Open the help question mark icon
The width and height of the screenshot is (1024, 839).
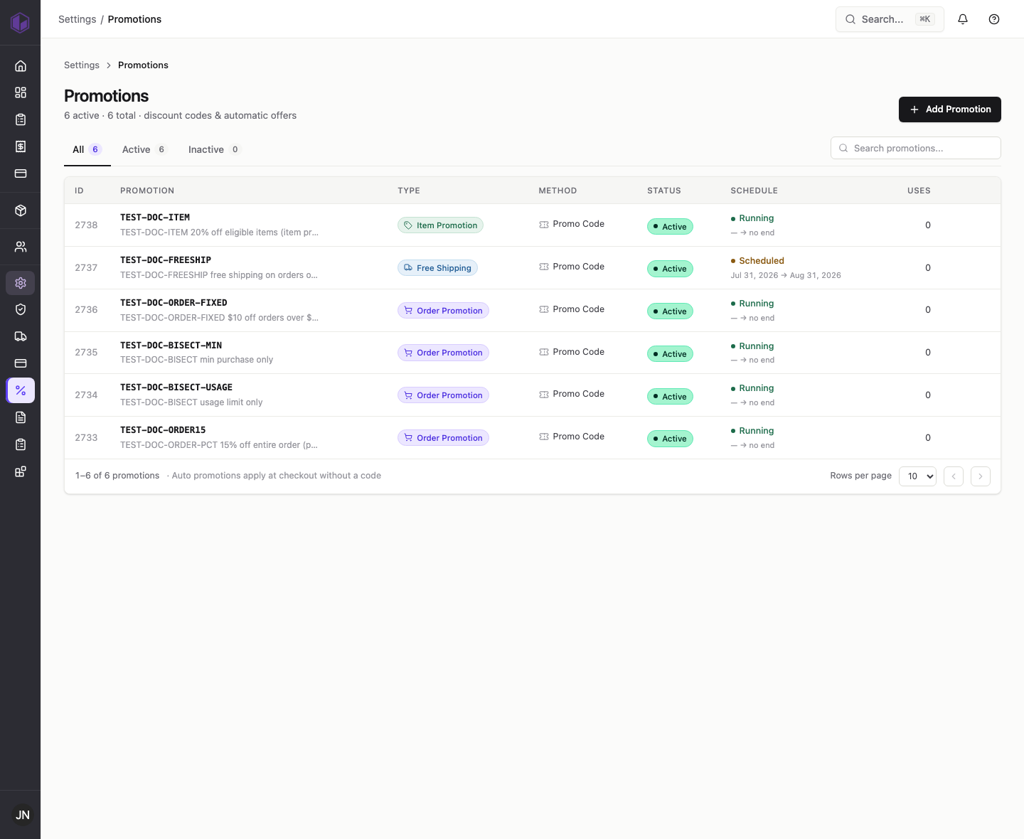994,19
